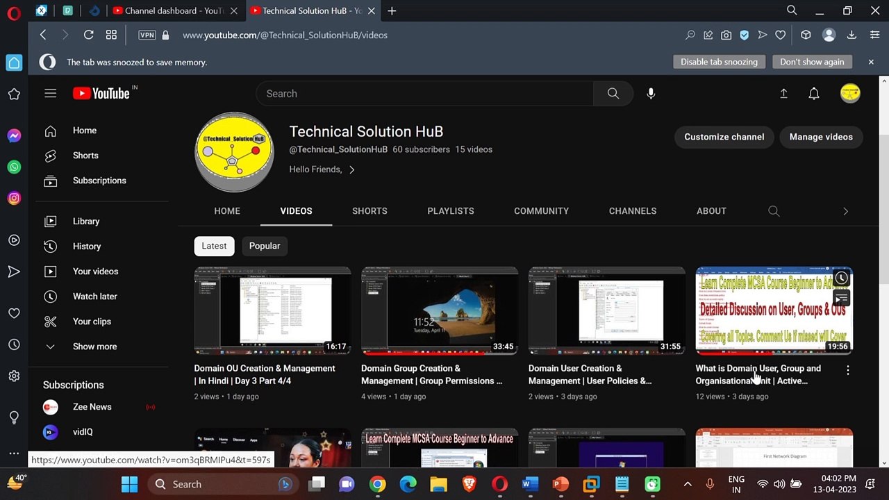Open the Opera main menu logo

tap(14, 12)
